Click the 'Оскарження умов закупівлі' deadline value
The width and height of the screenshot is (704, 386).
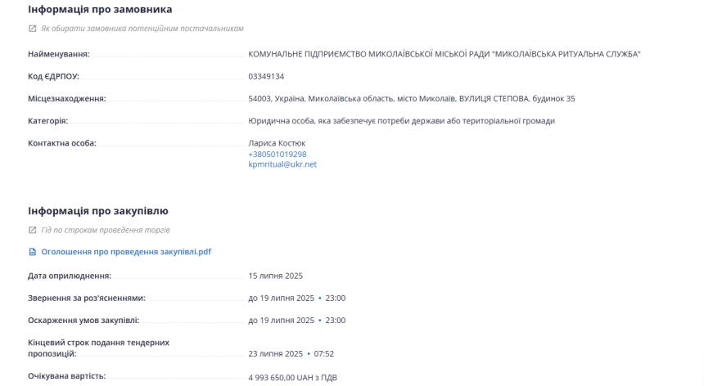click(297, 321)
